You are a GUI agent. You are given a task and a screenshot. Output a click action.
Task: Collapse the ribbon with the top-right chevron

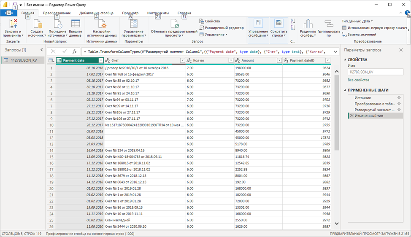tap(400, 13)
